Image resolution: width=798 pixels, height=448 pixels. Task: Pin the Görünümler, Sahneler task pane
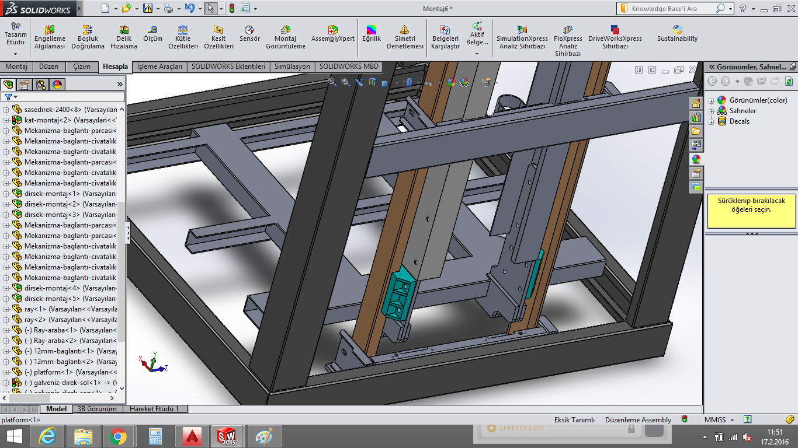click(x=792, y=67)
